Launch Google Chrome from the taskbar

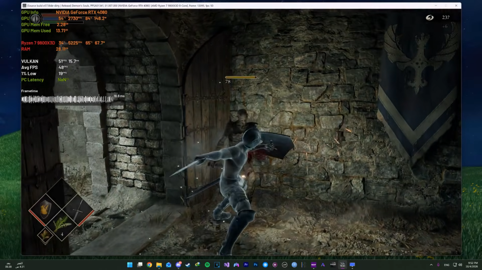149,265
